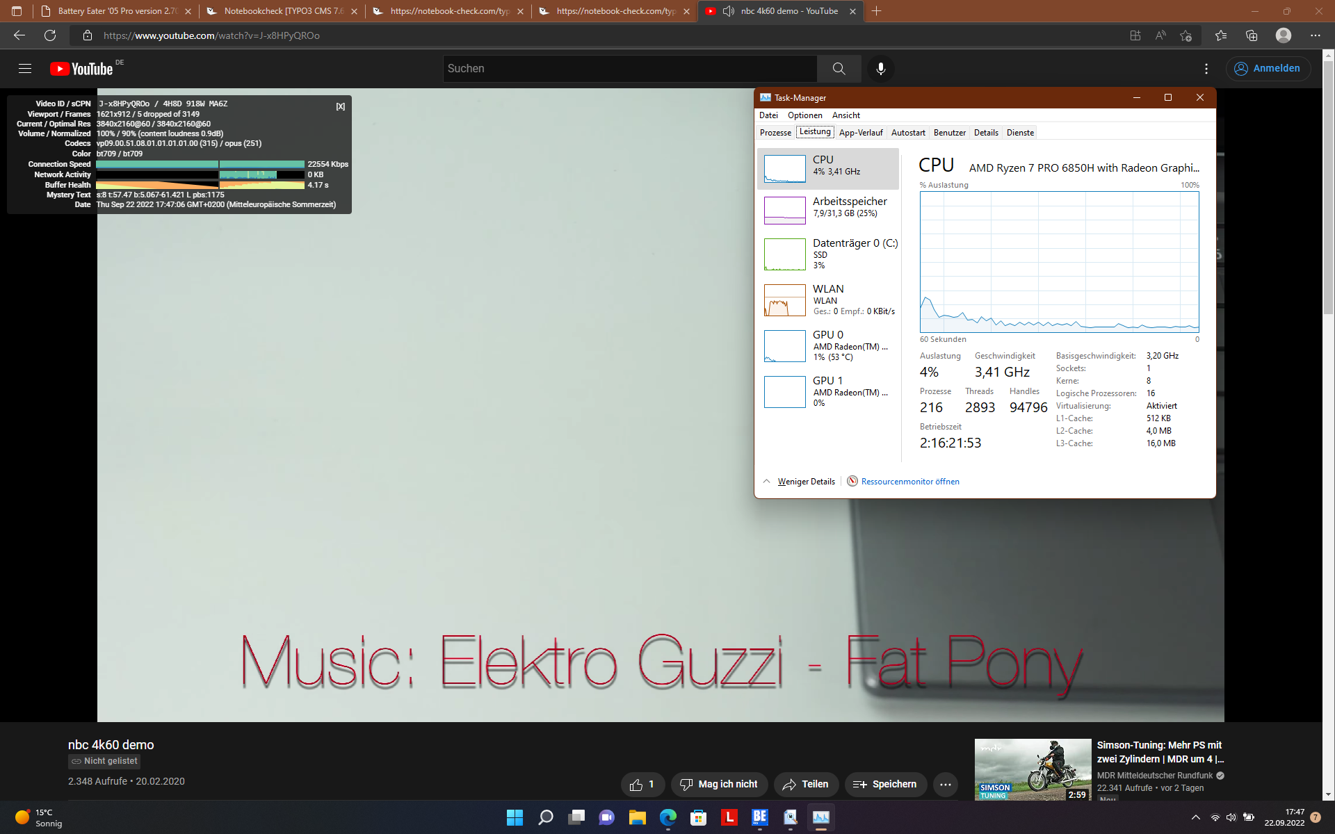Open the YouTube hamburger guide menu
This screenshot has height=834, width=1335.
[x=25, y=68]
